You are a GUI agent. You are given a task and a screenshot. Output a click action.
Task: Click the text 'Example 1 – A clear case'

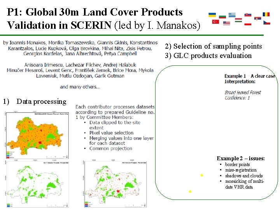(x=250, y=76)
